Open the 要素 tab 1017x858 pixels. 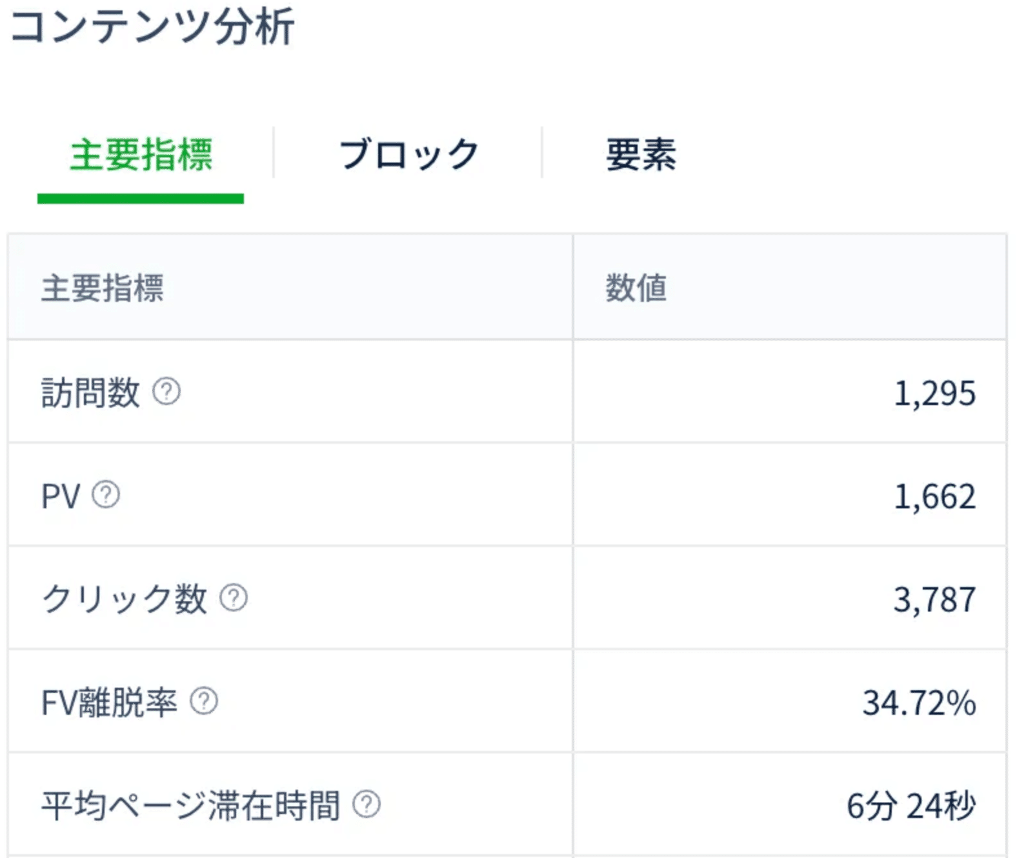coord(641,155)
